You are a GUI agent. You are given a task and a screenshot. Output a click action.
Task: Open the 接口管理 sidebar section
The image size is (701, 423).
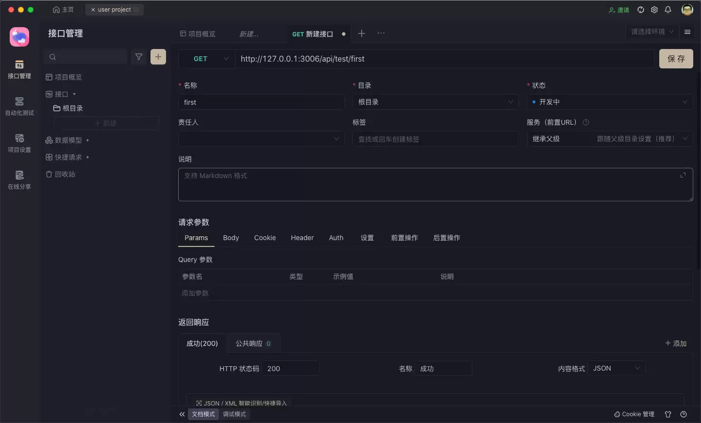click(x=19, y=70)
